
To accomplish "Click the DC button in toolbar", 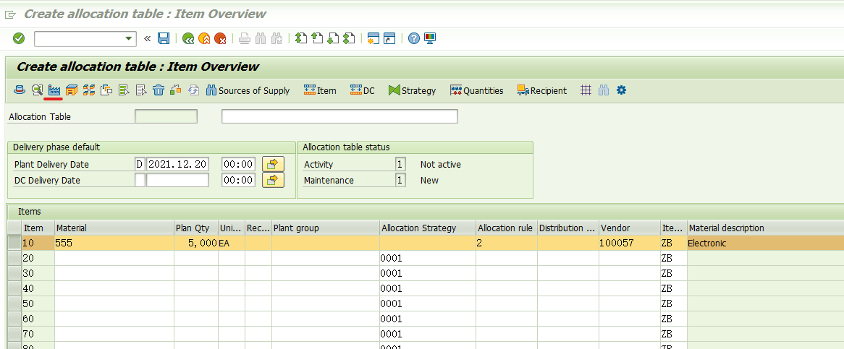I will (x=362, y=91).
